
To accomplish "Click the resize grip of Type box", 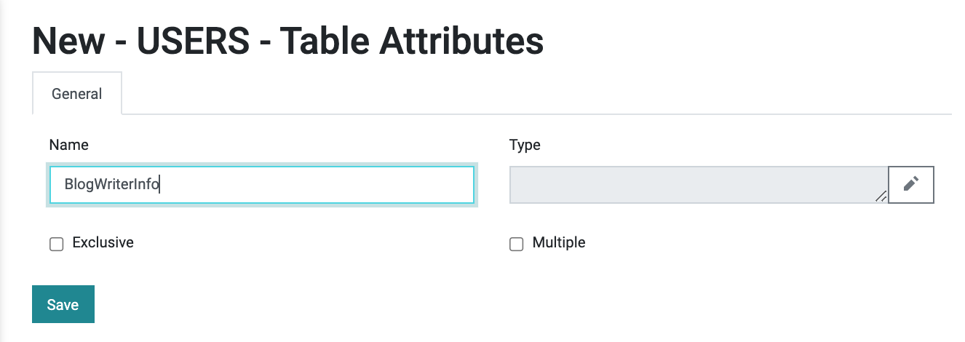I will pos(881,196).
